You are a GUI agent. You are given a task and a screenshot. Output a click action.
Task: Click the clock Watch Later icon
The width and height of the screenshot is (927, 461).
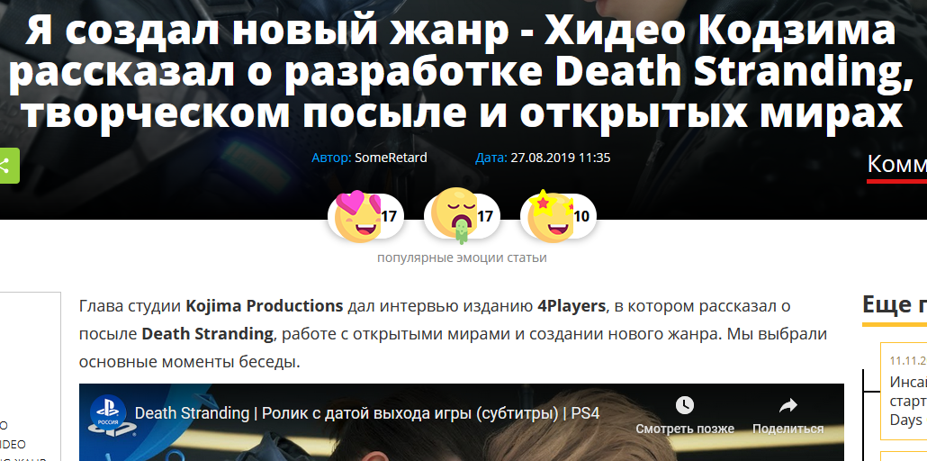pyautogui.click(x=685, y=405)
